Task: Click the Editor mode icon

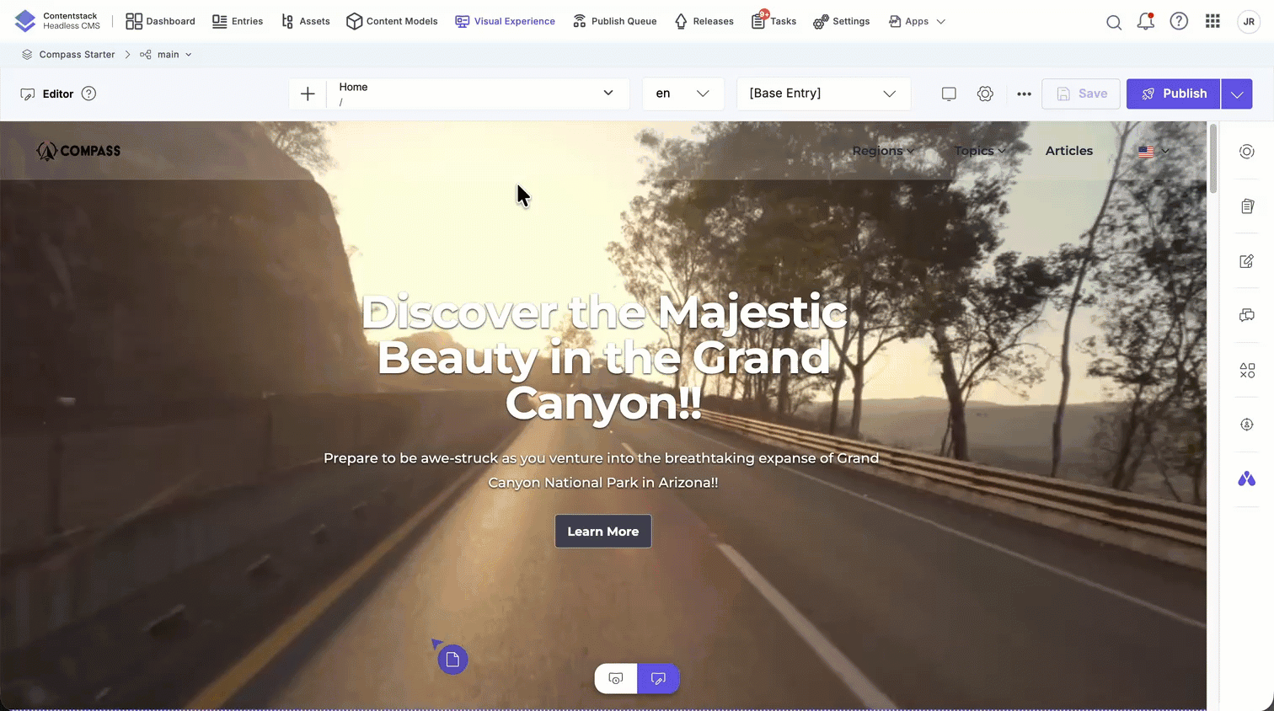Action: tap(28, 94)
